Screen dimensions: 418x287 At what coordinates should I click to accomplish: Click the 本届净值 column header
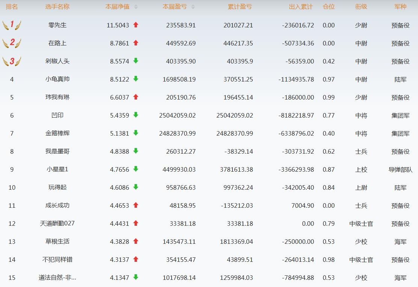pyautogui.click(x=117, y=7)
